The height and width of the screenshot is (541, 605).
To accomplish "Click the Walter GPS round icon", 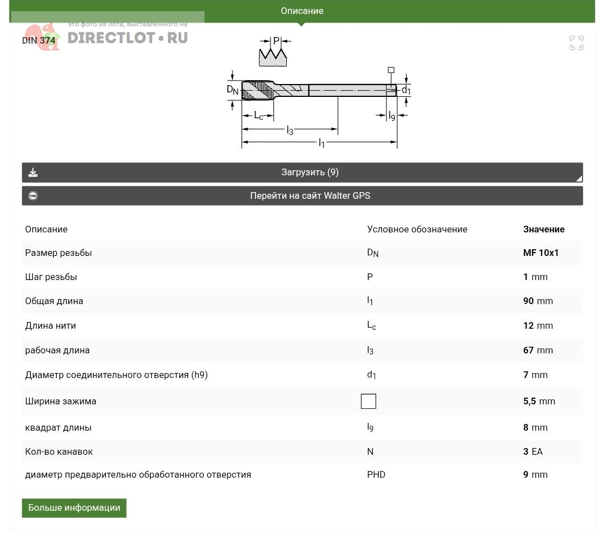I will pyautogui.click(x=33, y=196).
